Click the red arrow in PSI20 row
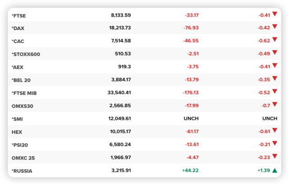This screenshot has height=185, width=289. [x=275, y=143]
